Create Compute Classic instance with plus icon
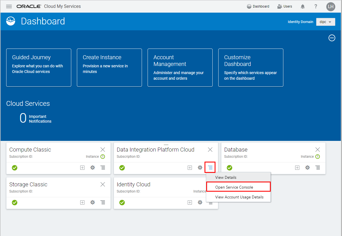 coord(82,168)
